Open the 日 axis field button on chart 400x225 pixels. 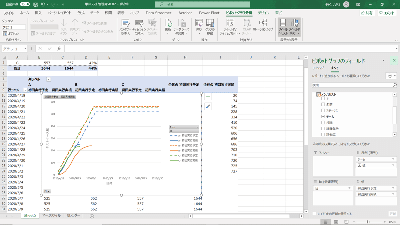point(47,191)
